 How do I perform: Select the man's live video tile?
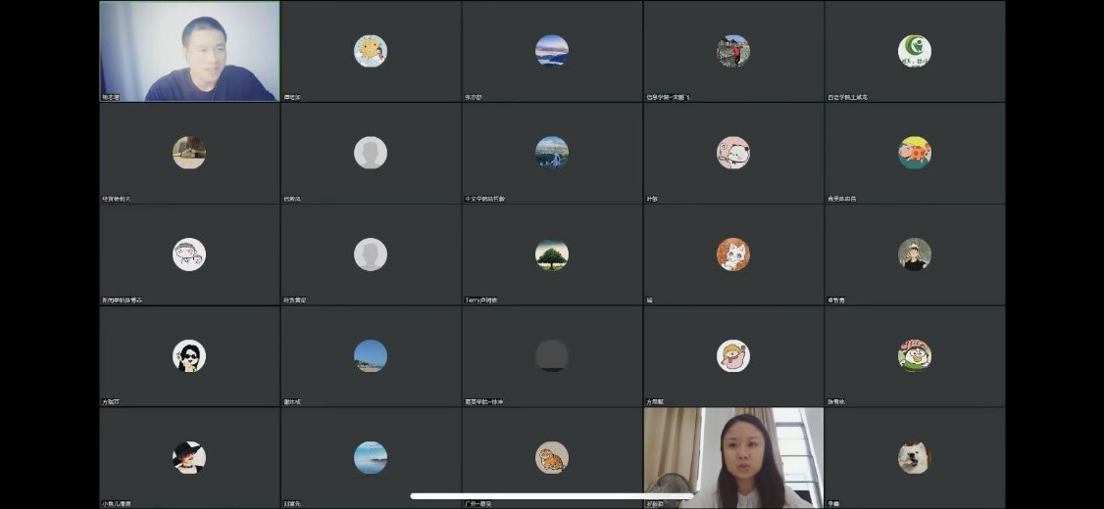[189, 51]
